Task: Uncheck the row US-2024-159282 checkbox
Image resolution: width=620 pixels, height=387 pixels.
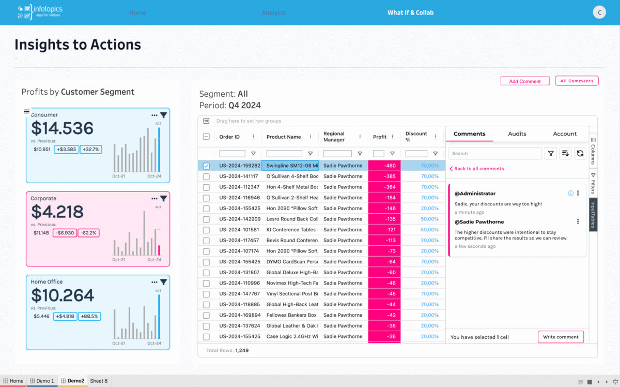Action: pyautogui.click(x=206, y=166)
